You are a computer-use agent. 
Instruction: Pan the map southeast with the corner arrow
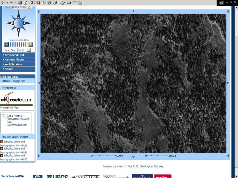228,156
